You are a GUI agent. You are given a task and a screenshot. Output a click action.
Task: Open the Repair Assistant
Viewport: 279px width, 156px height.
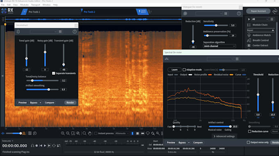258,11
